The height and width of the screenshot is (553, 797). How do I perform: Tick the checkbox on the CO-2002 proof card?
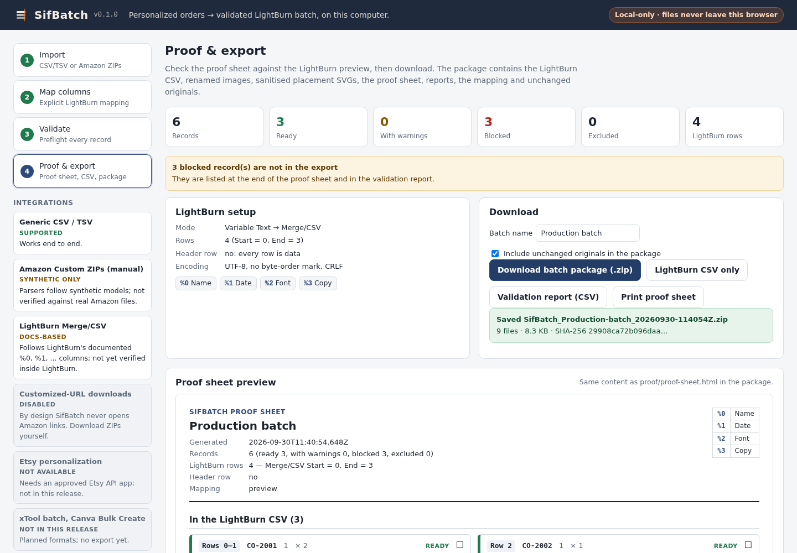click(748, 545)
